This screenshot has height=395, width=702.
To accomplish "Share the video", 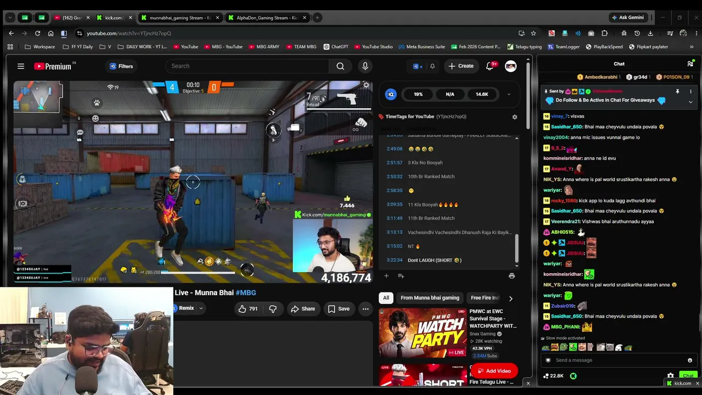I will coord(303,309).
